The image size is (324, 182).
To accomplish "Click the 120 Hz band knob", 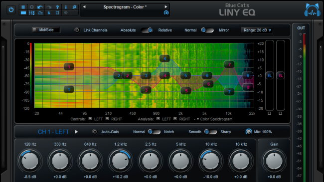I will (x=30, y=161).
